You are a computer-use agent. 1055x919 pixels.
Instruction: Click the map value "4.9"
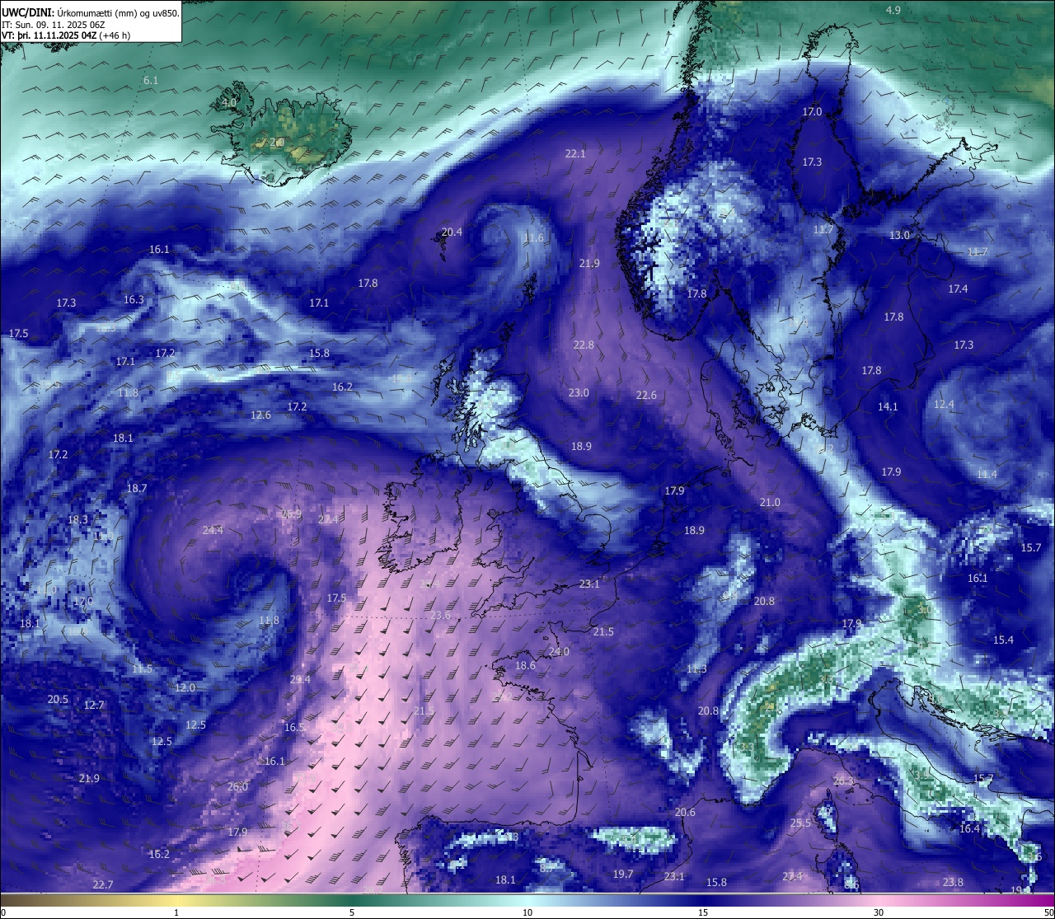(893, 10)
